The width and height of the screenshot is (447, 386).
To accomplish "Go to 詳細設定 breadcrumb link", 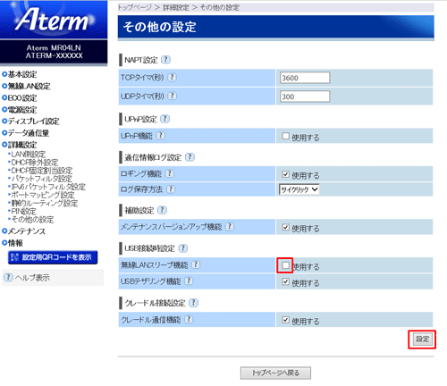I will pyautogui.click(x=176, y=7).
